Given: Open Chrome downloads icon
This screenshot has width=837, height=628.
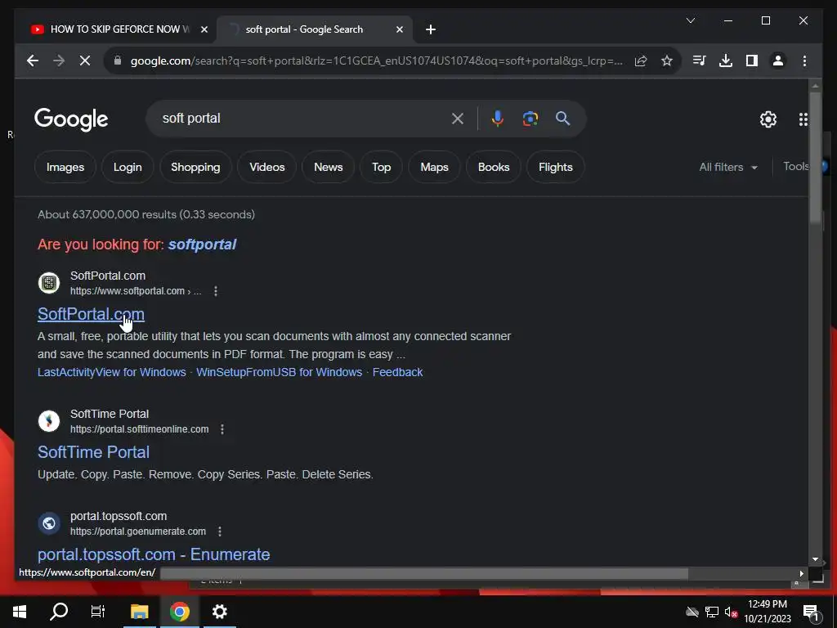Looking at the screenshot, I should pyautogui.click(x=726, y=61).
